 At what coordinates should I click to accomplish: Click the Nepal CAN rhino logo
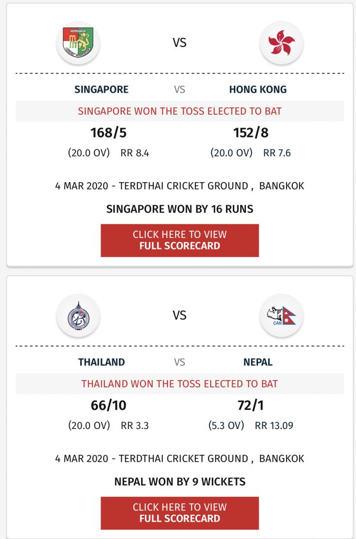(281, 315)
